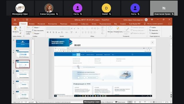Switch to the Слайд-шоу tab
184x104 pixels.
click(x=85, y=24)
